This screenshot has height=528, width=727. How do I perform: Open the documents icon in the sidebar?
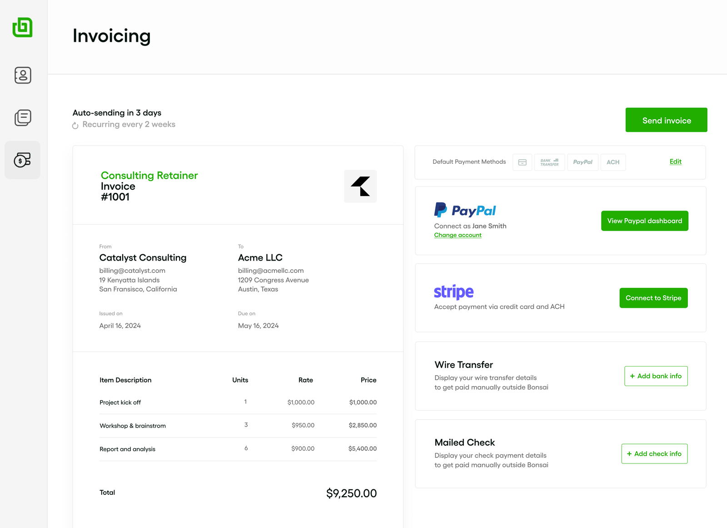click(22, 118)
